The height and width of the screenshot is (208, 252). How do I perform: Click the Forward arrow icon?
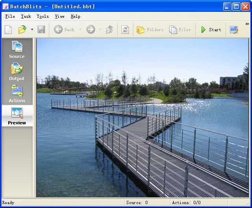(x=91, y=30)
